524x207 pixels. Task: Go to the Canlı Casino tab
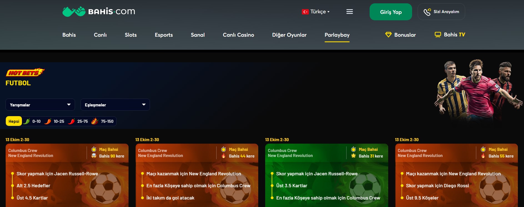click(238, 35)
